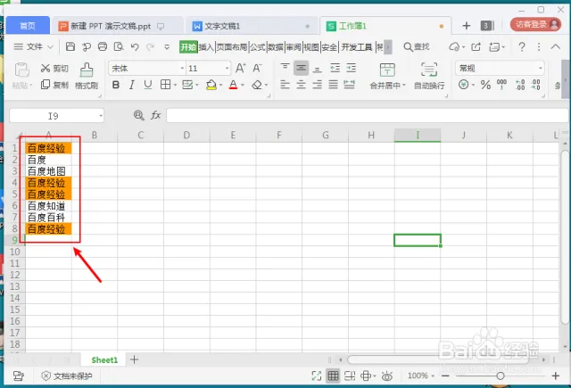The image size is (571, 388).
Task: Click the Save icon in quick toolbar
Action: [70, 46]
